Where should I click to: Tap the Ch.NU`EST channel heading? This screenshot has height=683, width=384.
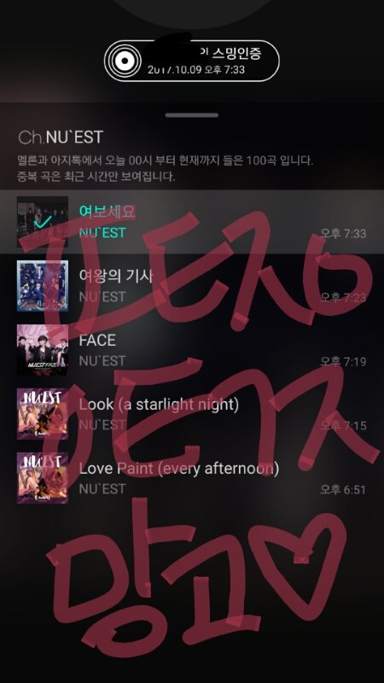point(61,137)
